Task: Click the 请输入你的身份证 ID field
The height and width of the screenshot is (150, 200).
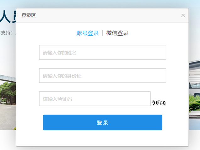Action: [x=103, y=76]
